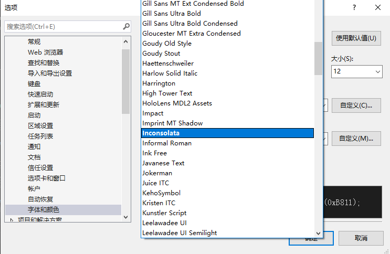Click the 搜索选项 search field

point(64,27)
